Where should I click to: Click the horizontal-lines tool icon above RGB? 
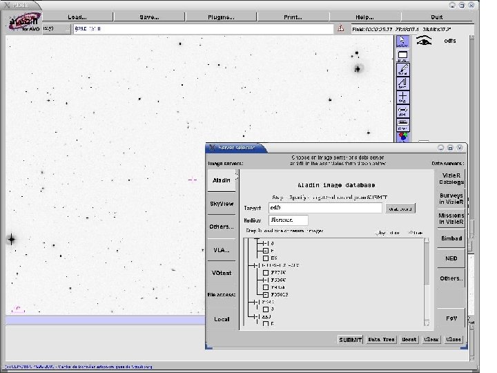tap(402, 124)
